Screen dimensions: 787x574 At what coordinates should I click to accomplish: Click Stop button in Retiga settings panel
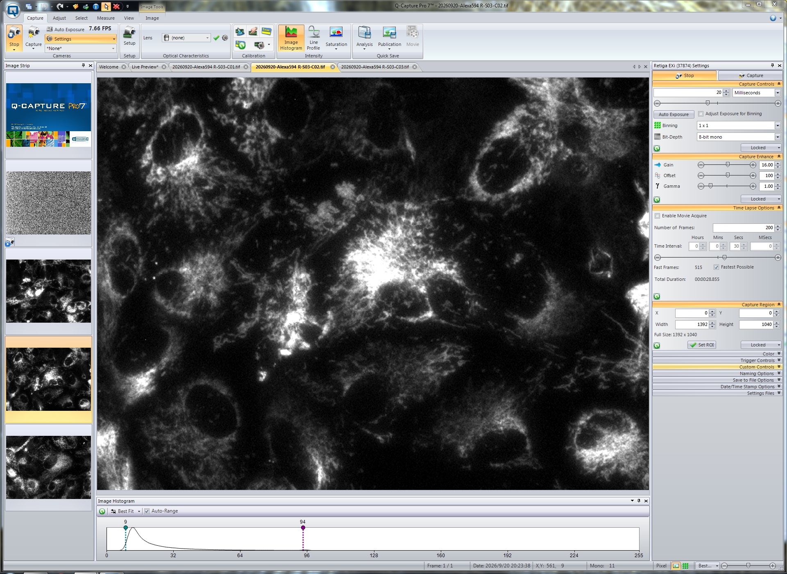[685, 75]
